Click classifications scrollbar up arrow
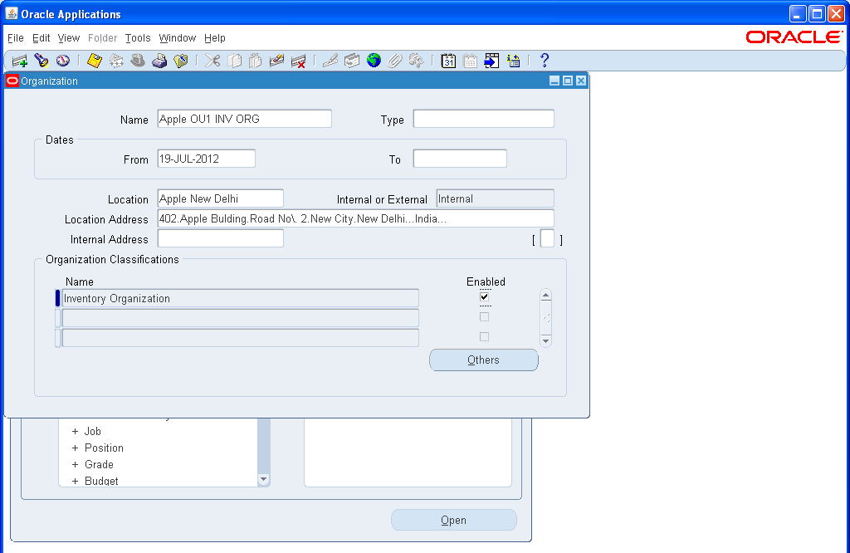 546,296
